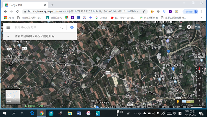Open File Explorer from taskbar
Viewport: 207px width, 117px height.
pos(69,113)
